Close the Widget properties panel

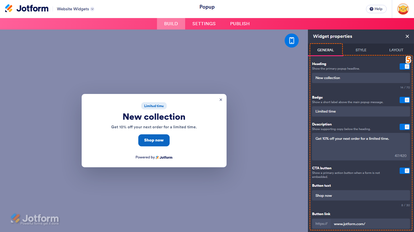click(x=407, y=36)
